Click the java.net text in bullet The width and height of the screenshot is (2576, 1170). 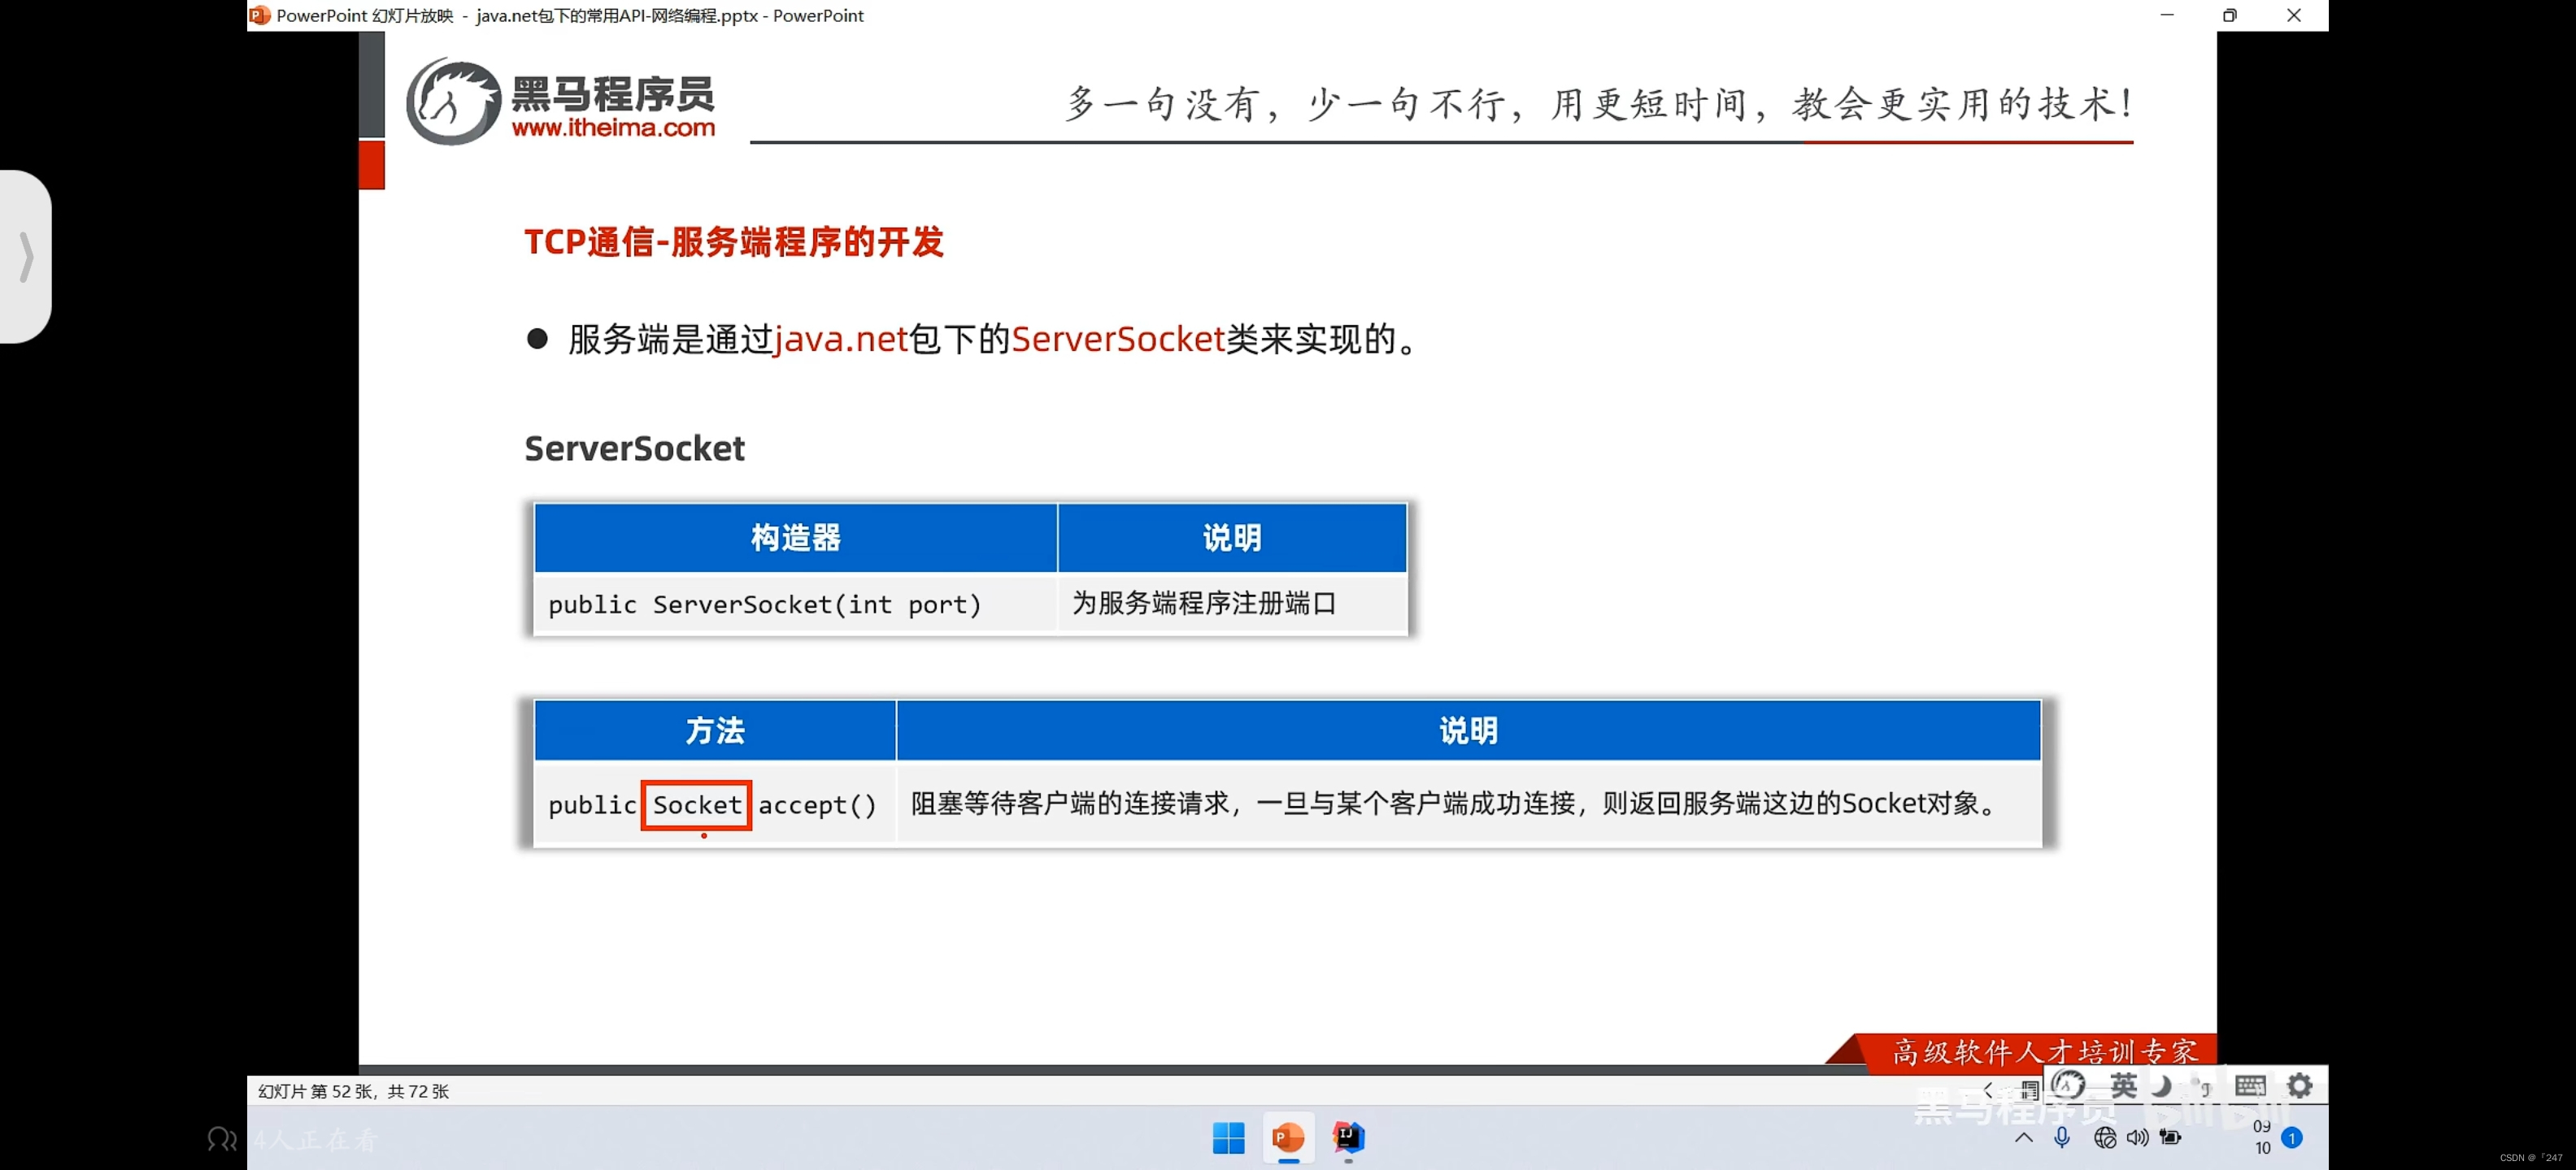click(841, 339)
